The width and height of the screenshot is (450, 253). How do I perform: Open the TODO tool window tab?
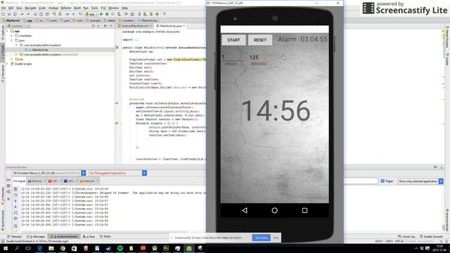pyautogui.click(x=105, y=236)
